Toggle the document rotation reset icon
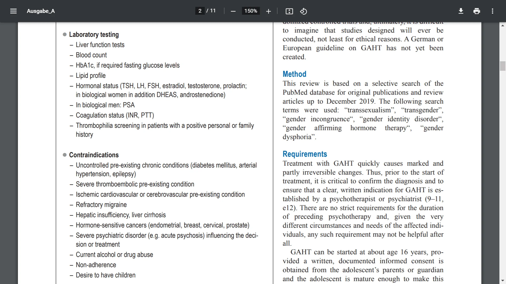The width and height of the screenshot is (506, 284). click(303, 11)
